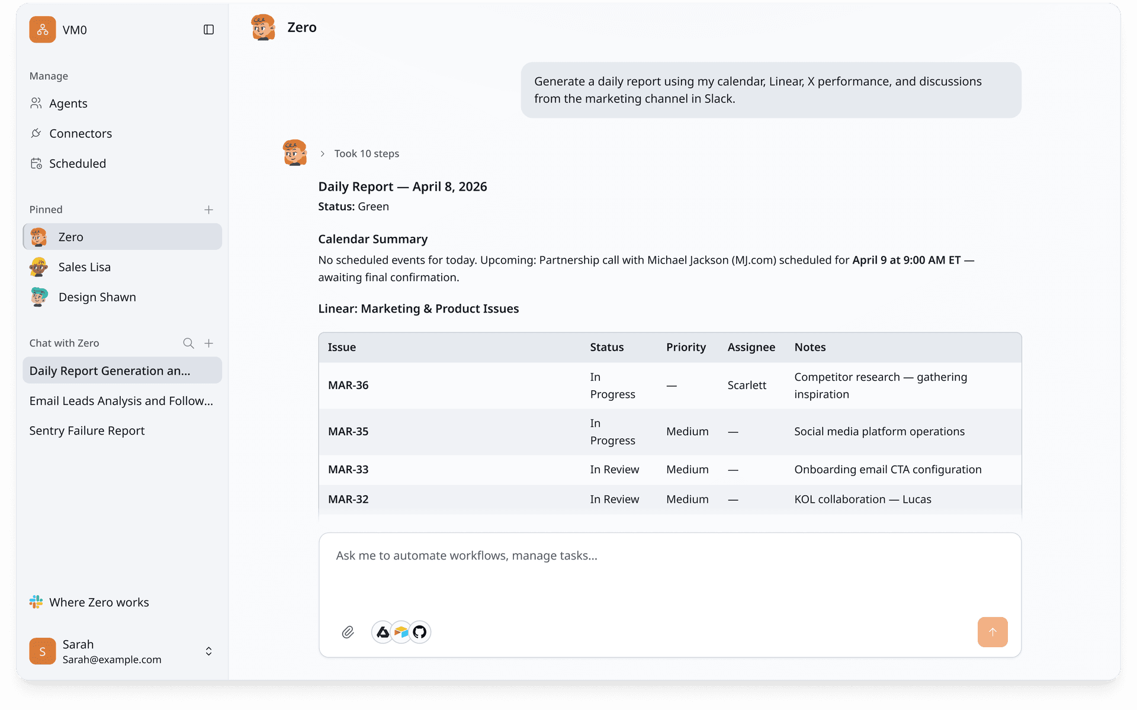
Task: Select the Design Shawn agent
Action: point(97,297)
